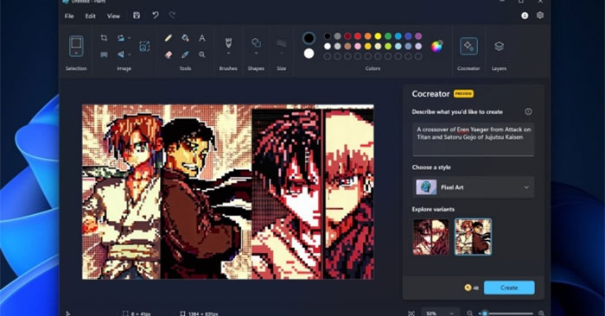Click into the Cocreator prompt text box
This screenshot has width=605, height=316.
point(473,139)
